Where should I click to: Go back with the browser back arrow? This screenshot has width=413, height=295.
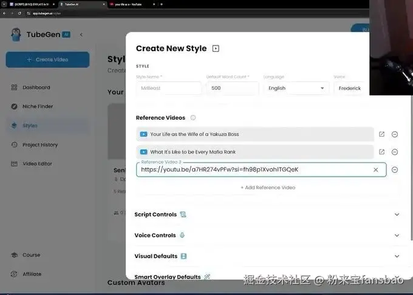(4, 13)
